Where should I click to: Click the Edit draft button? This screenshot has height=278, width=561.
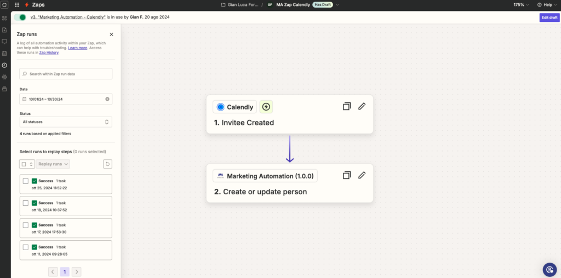(x=549, y=18)
